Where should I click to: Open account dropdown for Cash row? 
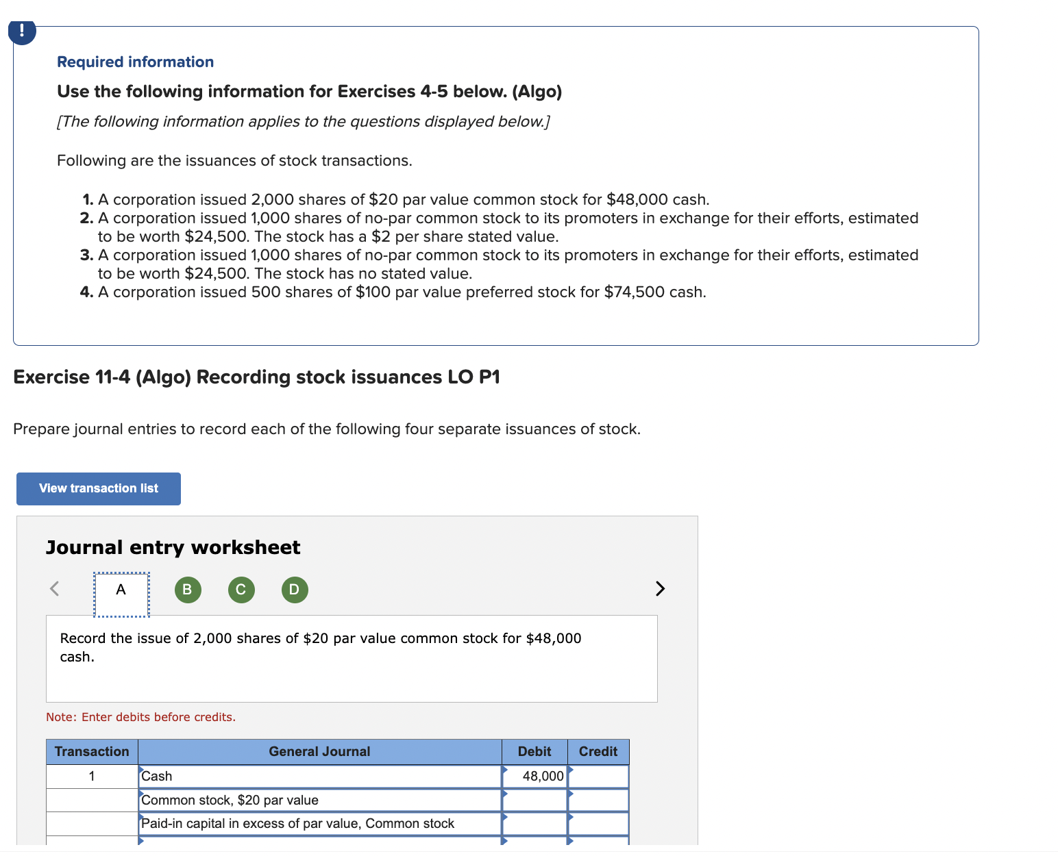point(319,777)
